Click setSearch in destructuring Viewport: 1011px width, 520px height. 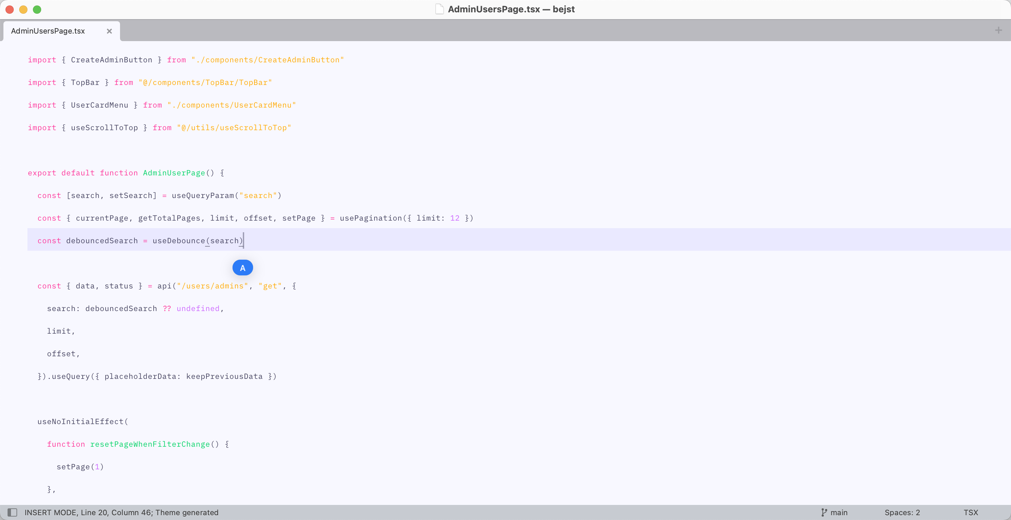point(131,195)
